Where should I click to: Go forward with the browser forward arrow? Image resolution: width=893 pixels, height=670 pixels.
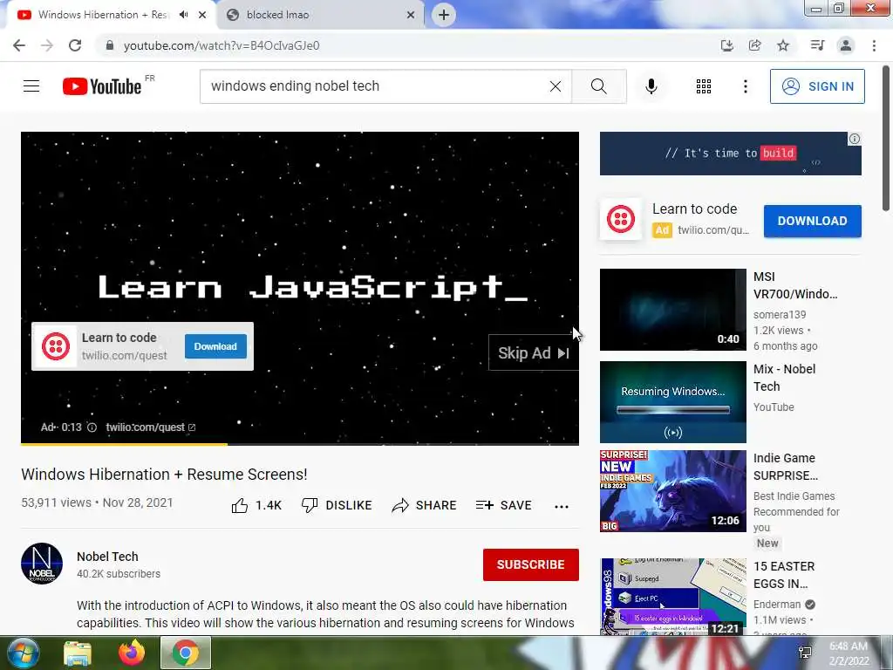click(x=47, y=45)
